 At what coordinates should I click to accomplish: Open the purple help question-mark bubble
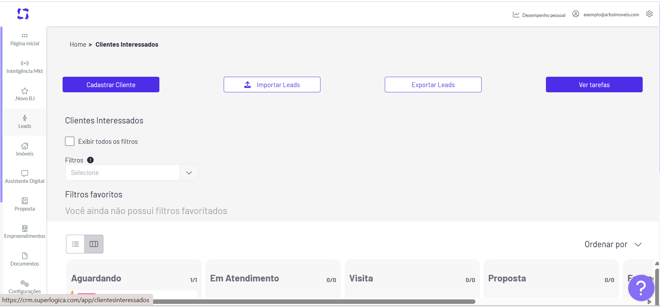(641, 288)
